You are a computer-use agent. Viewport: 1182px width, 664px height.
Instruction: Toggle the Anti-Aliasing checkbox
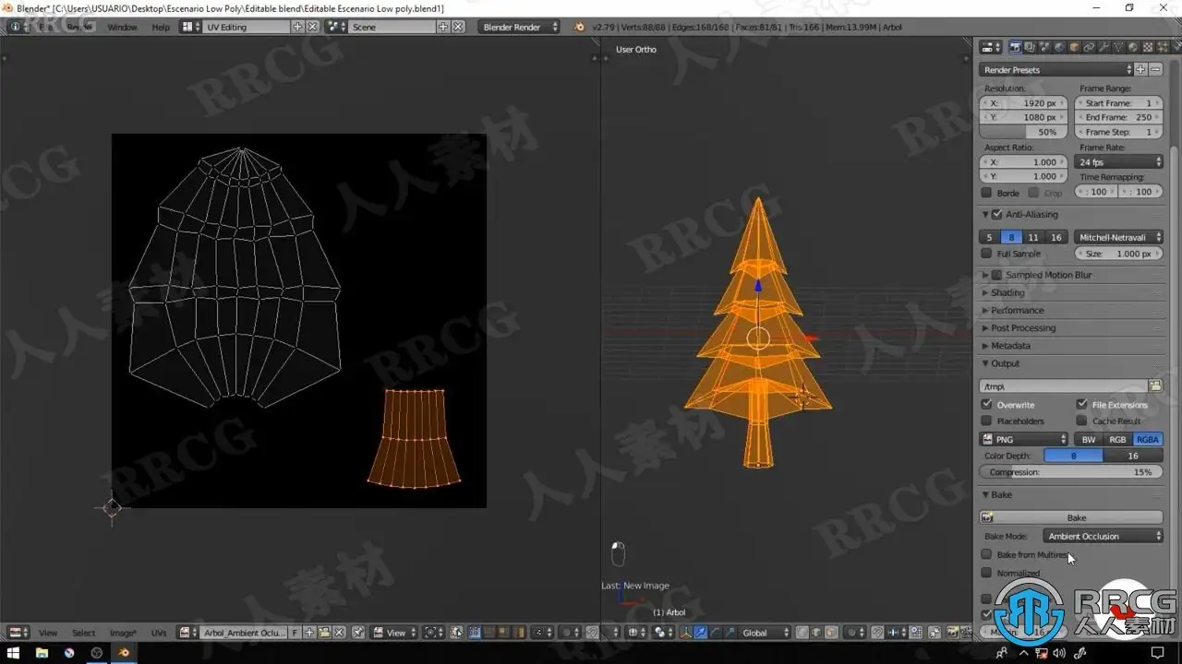[997, 215]
